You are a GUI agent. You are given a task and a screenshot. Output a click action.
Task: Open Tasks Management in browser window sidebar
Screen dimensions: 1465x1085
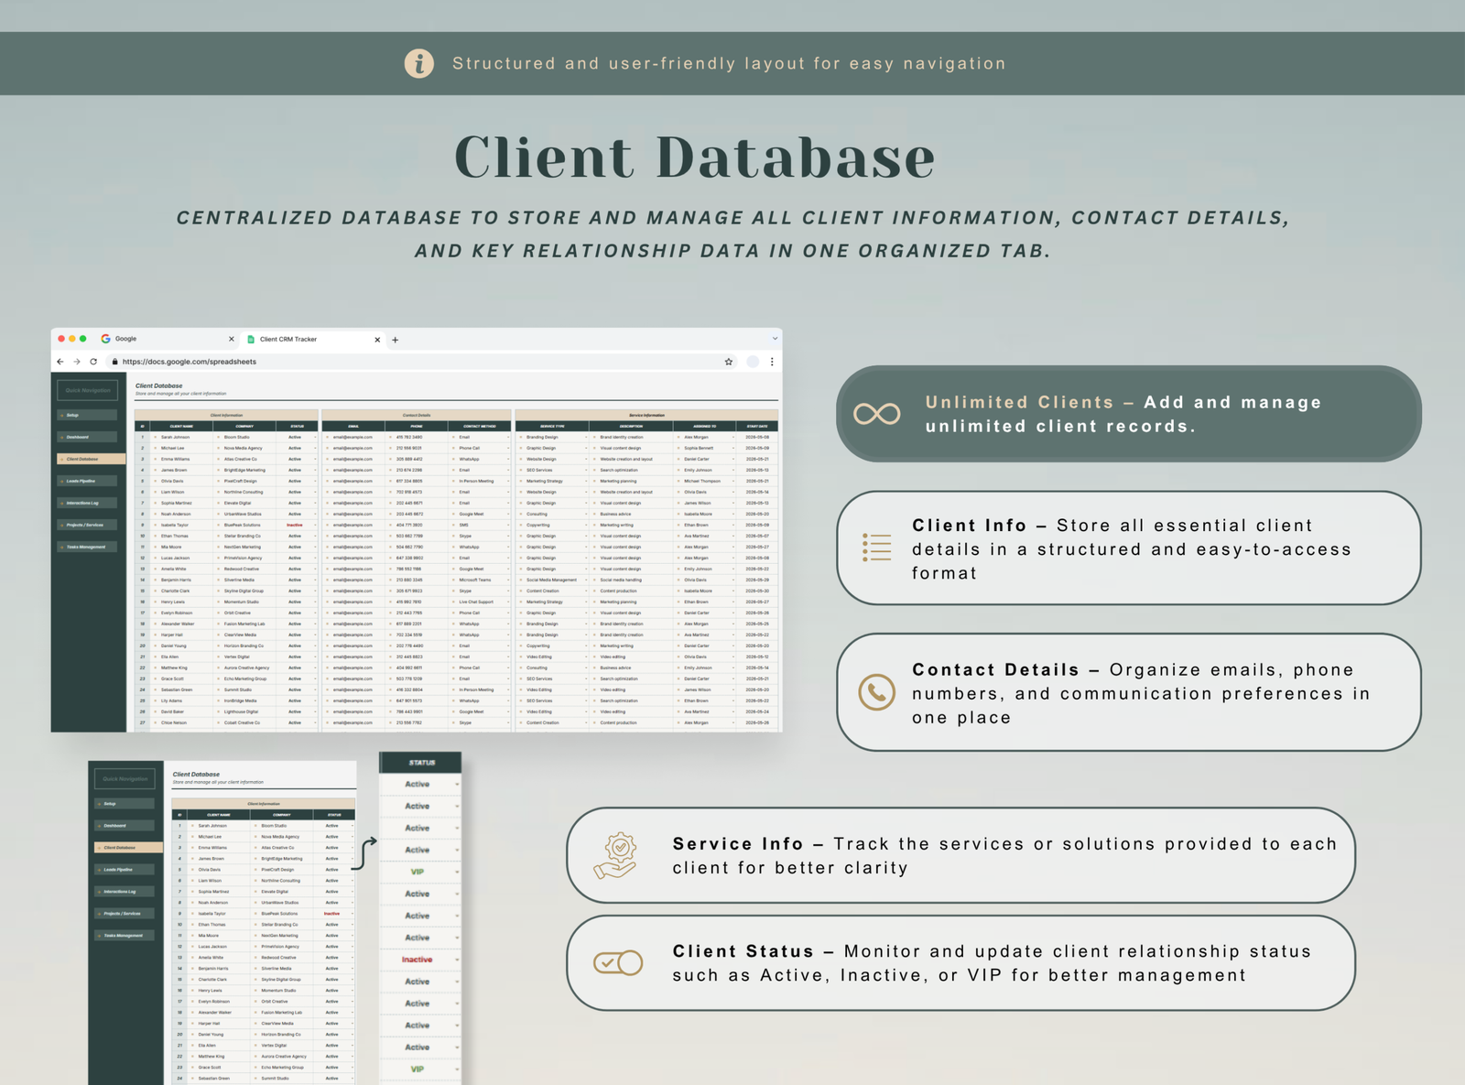89,547
